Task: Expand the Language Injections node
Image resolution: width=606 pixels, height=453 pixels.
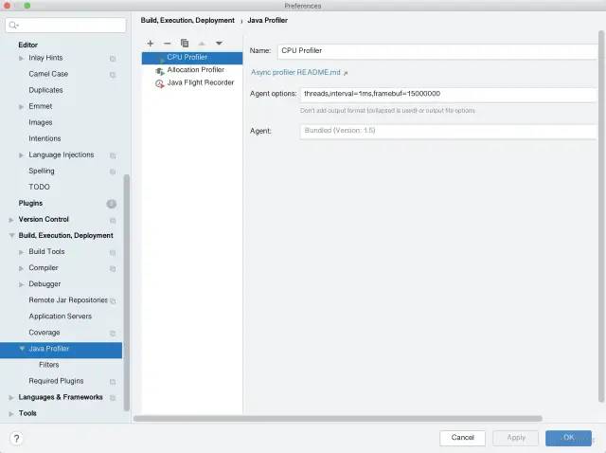Action: coord(21,155)
